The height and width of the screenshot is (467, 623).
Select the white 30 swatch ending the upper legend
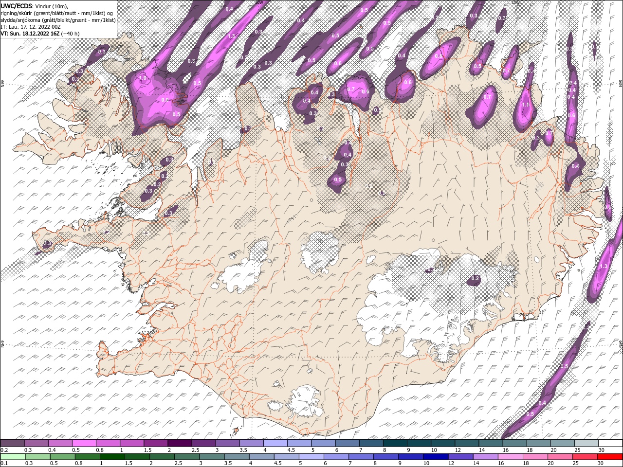coord(610,443)
